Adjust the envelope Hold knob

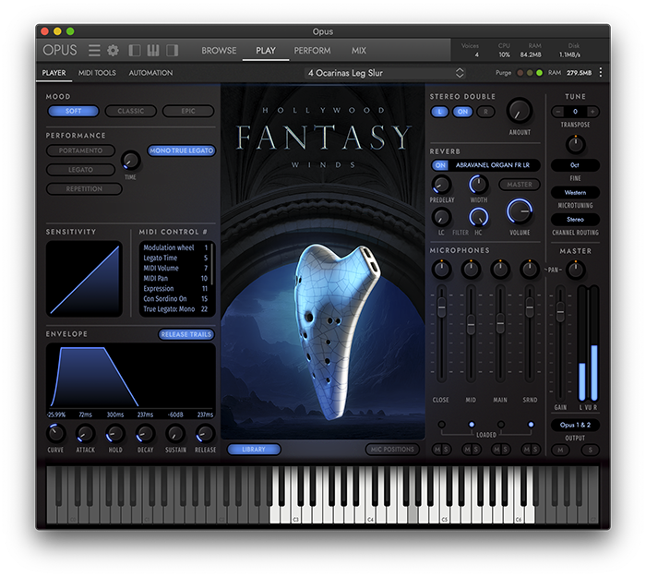115,433
